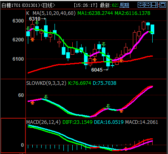Viewport: 168px width, 154px height.
Task: Click the green sell arrow at far-left candle
Action: click(28, 29)
